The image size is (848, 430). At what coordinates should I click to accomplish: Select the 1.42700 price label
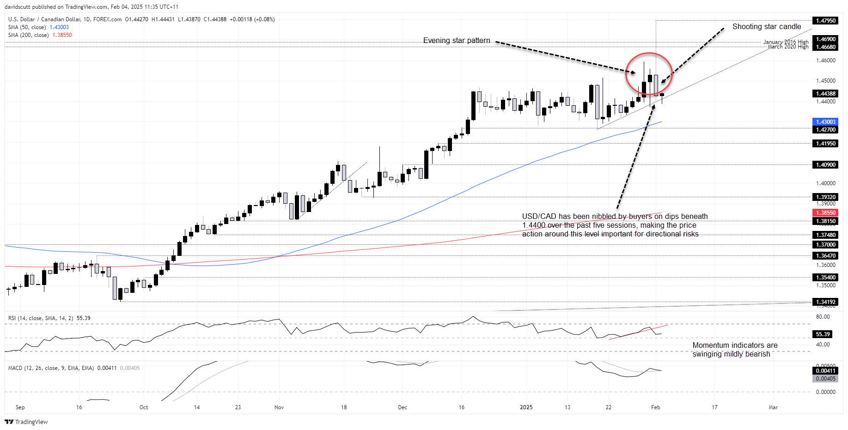(x=826, y=130)
